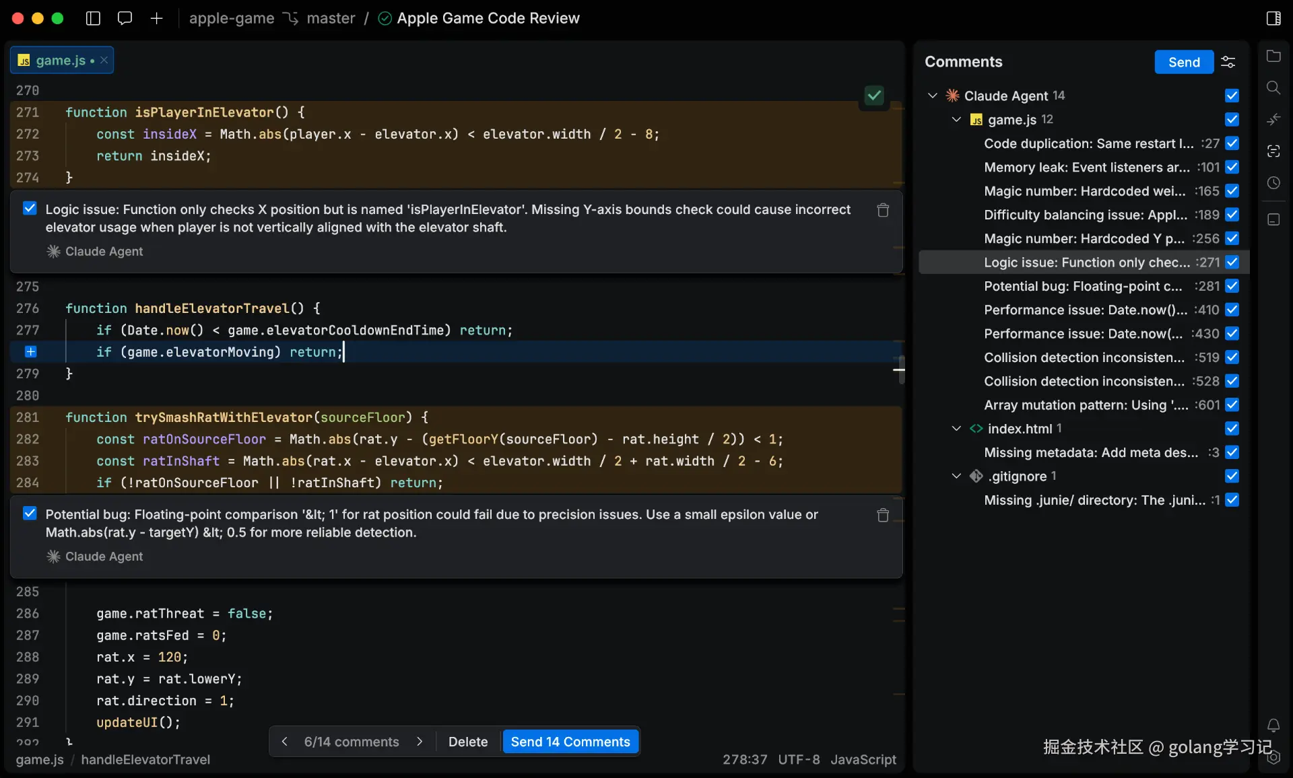1293x778 pixels.
Task: Open comment filter settings icon next to Send
Action: (x=1228, y=62)
